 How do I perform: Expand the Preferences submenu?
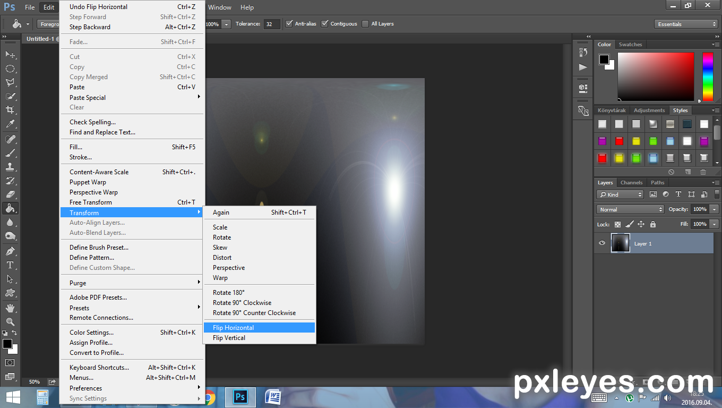tap(132, 388)
